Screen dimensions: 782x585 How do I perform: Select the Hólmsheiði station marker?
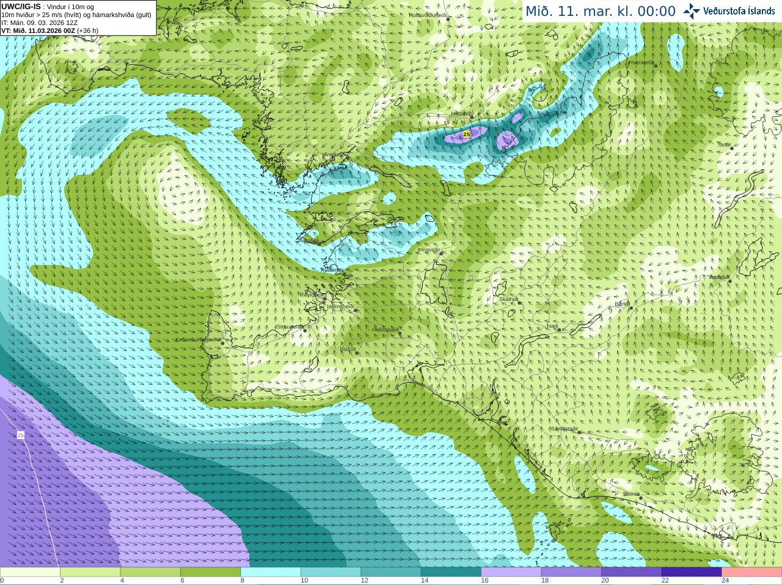[x=356, y=310]
